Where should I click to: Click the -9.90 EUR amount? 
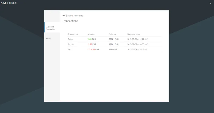coord(92,44)
